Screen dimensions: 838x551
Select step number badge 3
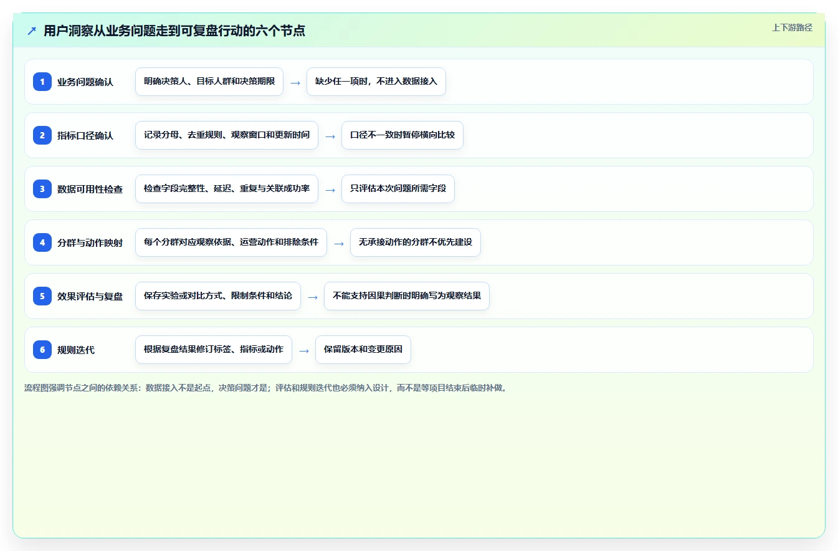pyautogui.click(x=42, y=189)
